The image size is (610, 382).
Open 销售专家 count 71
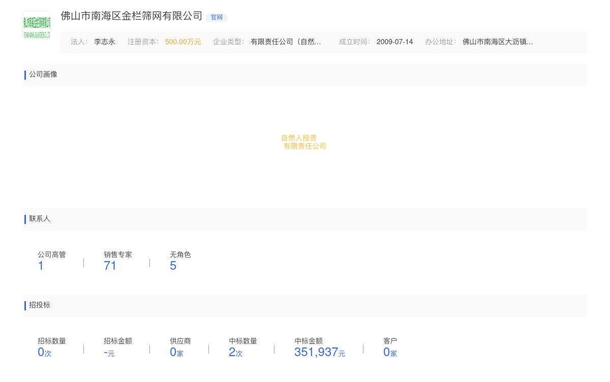coord(110,266)
